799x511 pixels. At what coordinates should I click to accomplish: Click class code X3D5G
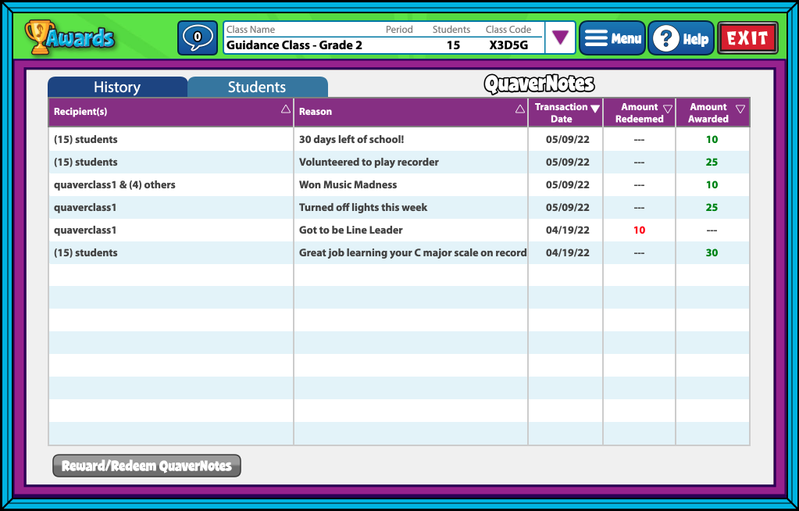(x=508, y=45)
